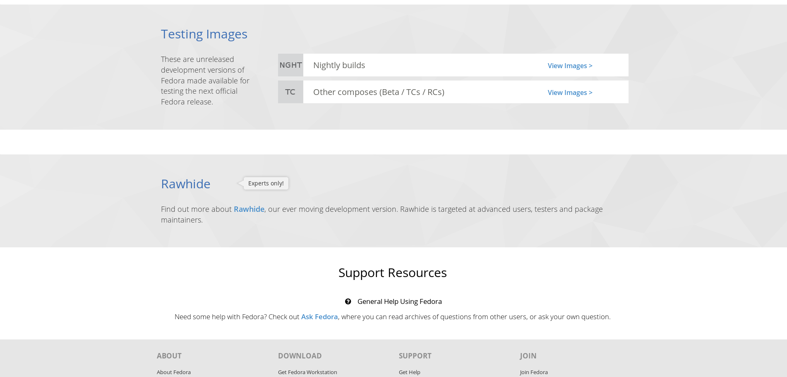Open the Ask Fedora link

point(319,317)
